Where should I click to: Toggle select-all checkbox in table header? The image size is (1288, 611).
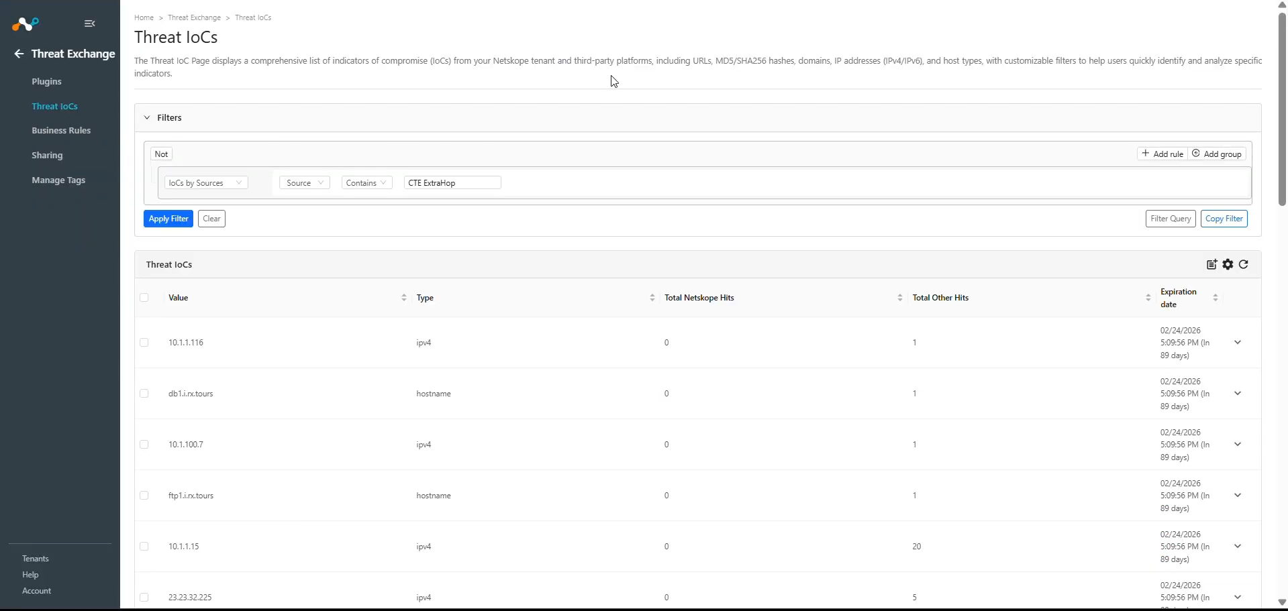coord(144,298)
